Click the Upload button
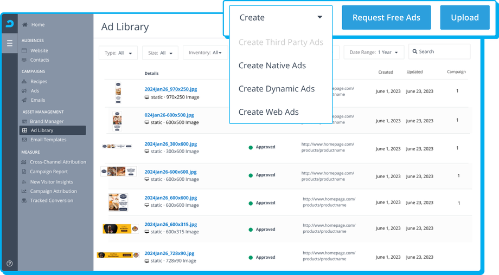The height and width of the screenshot is (275, 499). click(465, 17)
